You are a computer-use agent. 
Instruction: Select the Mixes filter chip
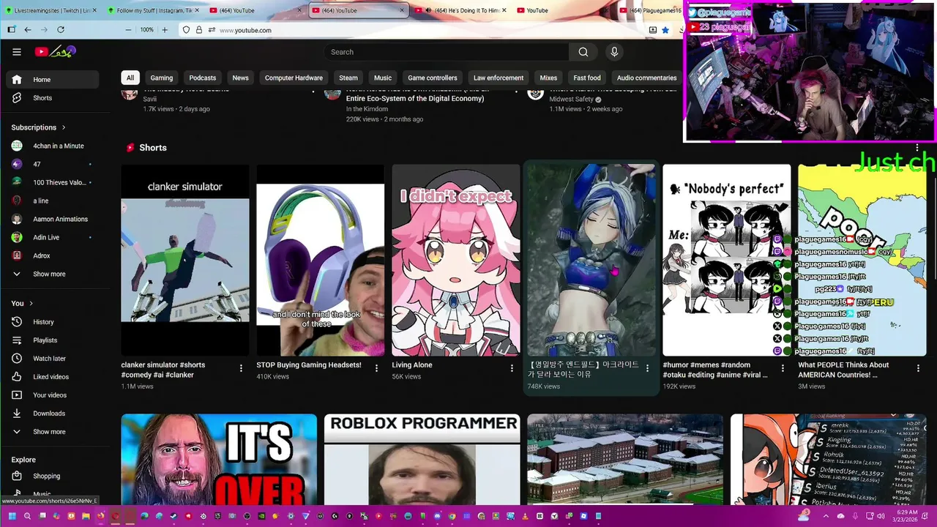coord(548,78)
